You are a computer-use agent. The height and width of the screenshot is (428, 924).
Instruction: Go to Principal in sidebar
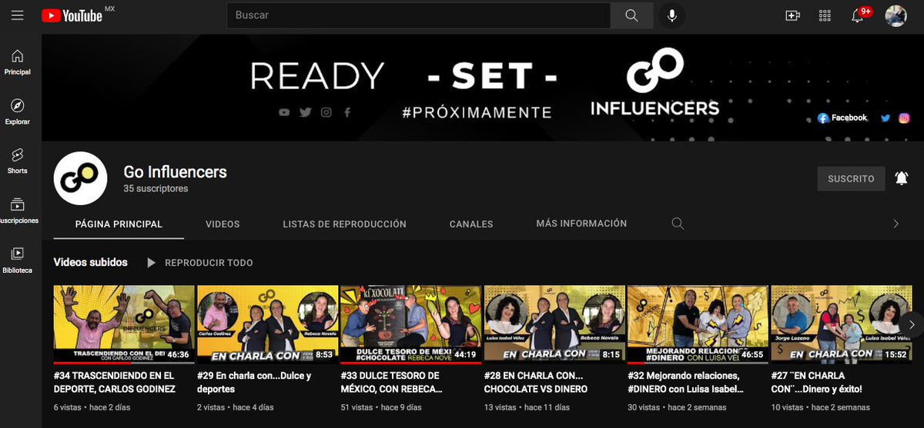[17, 62]
